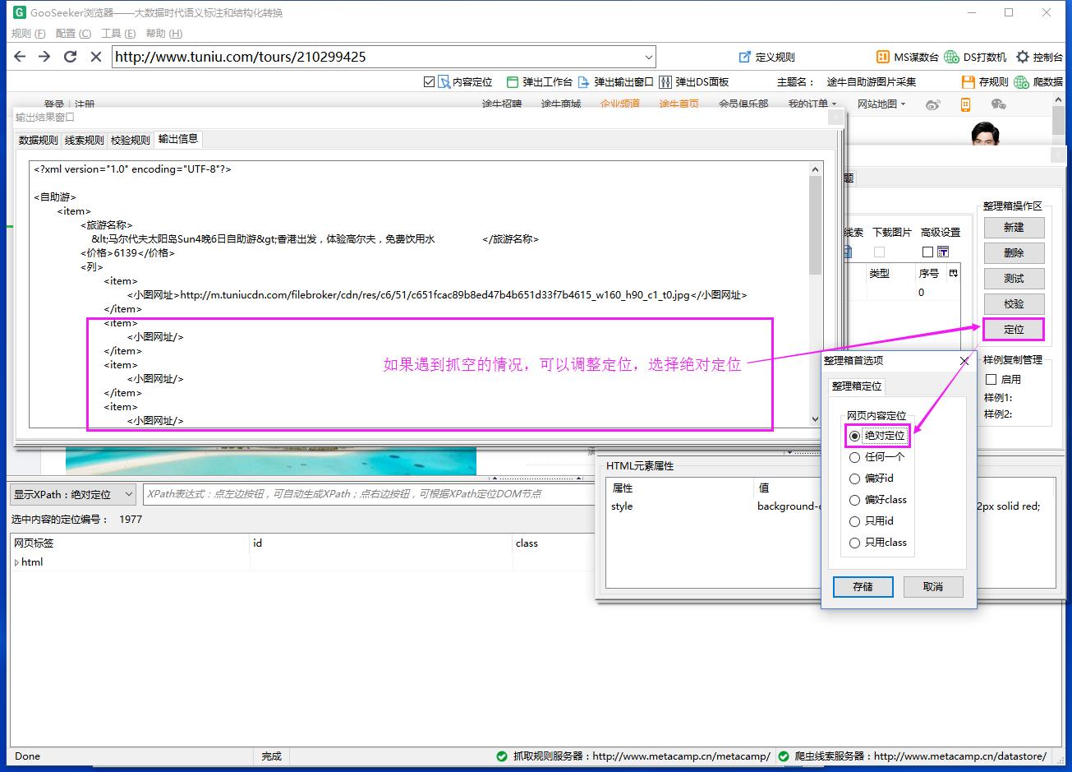Open the 定义规则 rule definition tool
1072x772 pixels.
click(766, 57)
